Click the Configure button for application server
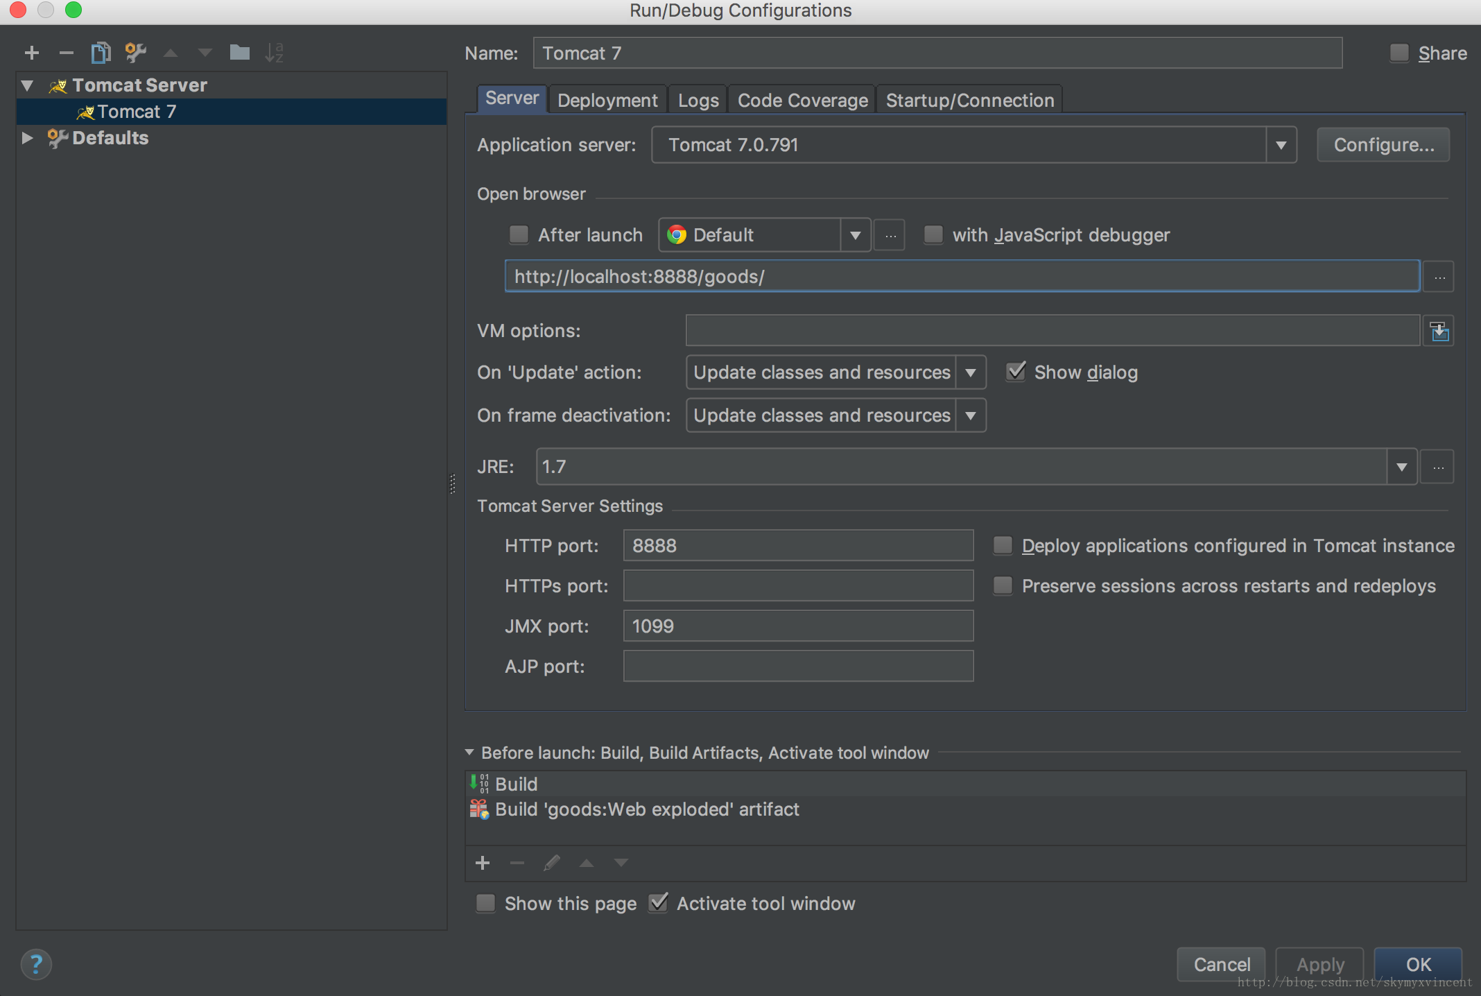 click(x=1385, y=144)
